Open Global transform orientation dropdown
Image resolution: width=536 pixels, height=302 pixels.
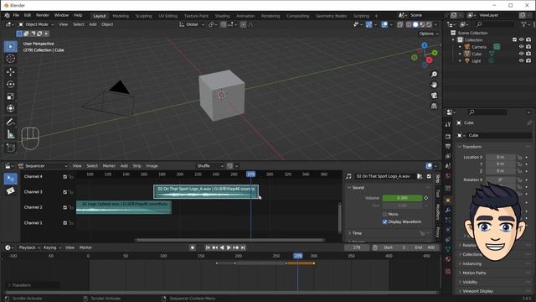point(192,24)
